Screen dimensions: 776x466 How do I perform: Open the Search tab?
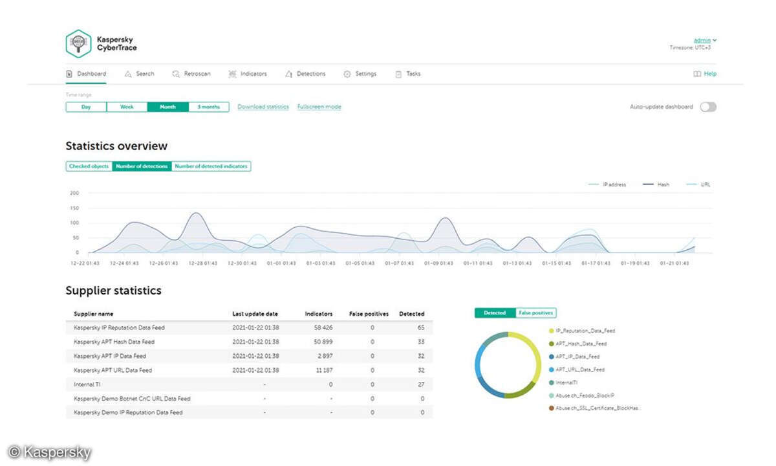pyautogui.click(x=139, y=74)
